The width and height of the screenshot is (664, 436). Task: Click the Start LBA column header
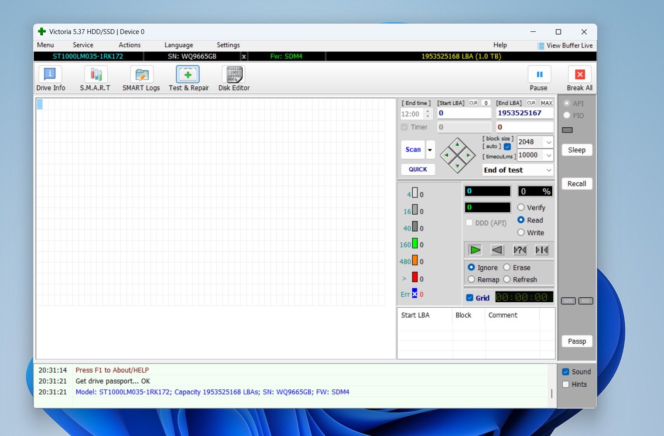pos(424,315)
